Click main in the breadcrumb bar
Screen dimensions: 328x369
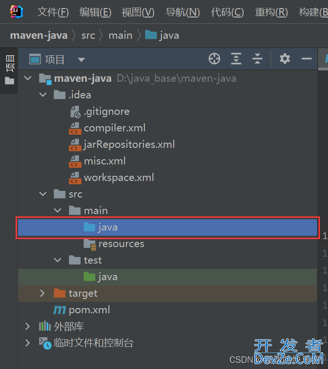click(121, 35)
